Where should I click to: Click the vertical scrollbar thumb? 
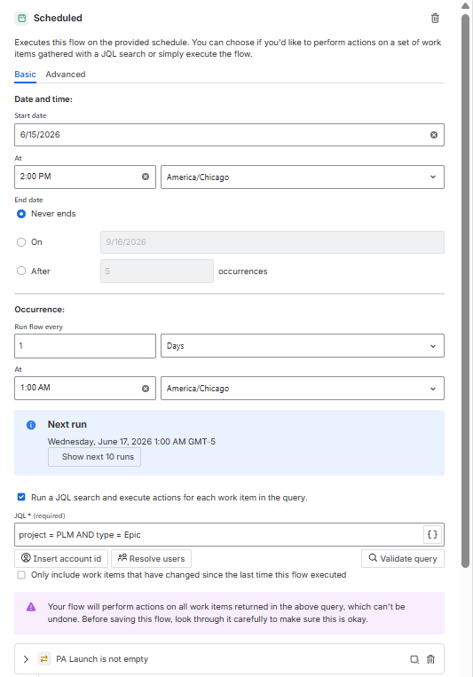click(x=465, y=290)
